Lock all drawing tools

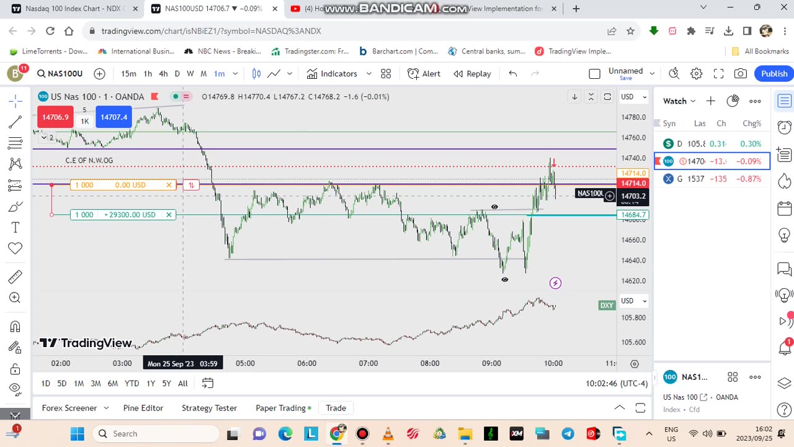pyautogui.click(x=16, y=369)
